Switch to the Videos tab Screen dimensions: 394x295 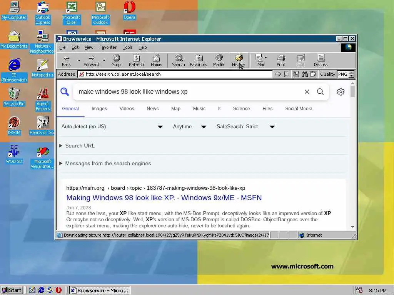[x=127, y=109]
